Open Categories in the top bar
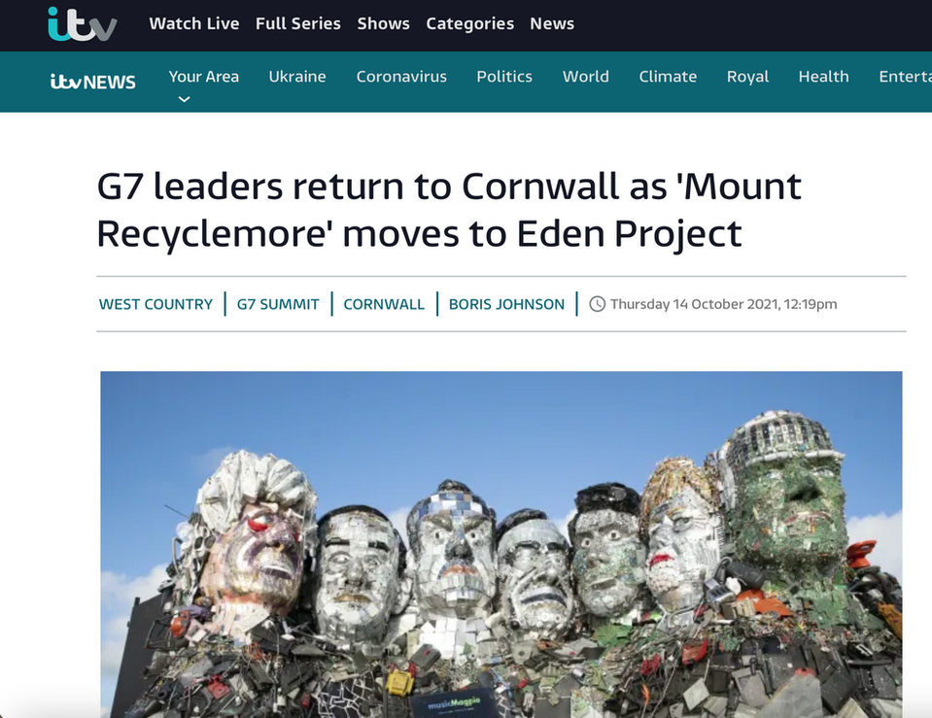932x718 pixels. click(469, 23)
